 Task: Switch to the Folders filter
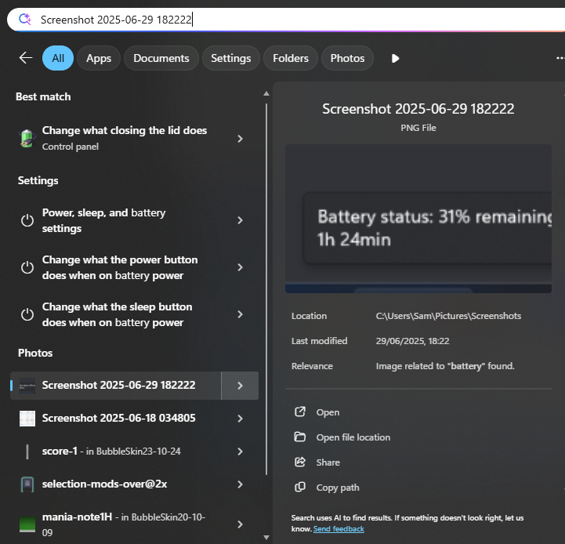tap(291, 58)
